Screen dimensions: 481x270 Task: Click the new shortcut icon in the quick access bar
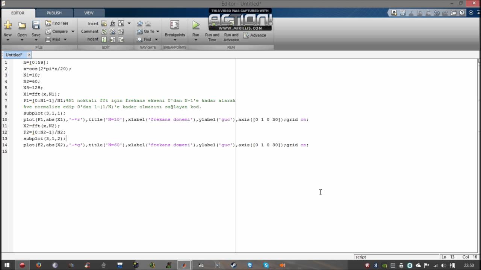pyautogui.click(x=394, y=13)
